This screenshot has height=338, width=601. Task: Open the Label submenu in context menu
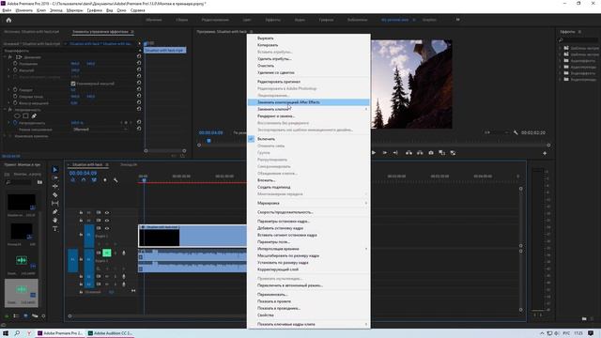(309, 203)
